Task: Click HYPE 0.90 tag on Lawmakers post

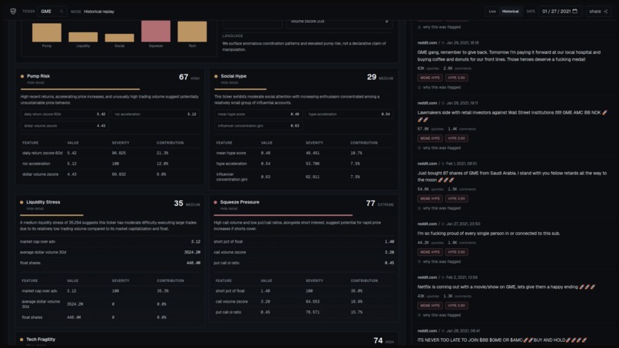Action: [456, 138]
